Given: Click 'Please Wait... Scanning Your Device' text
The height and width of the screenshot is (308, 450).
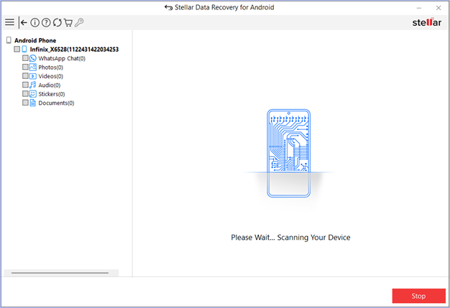Looking at the screenshot, I should 290,237.
